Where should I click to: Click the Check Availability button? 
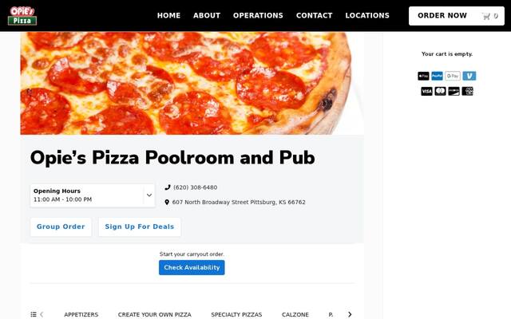coord(192,268)
